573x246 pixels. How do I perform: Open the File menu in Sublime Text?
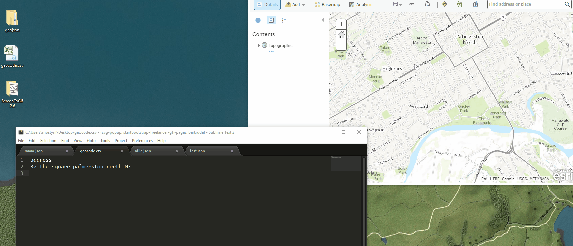click(21, 141)
